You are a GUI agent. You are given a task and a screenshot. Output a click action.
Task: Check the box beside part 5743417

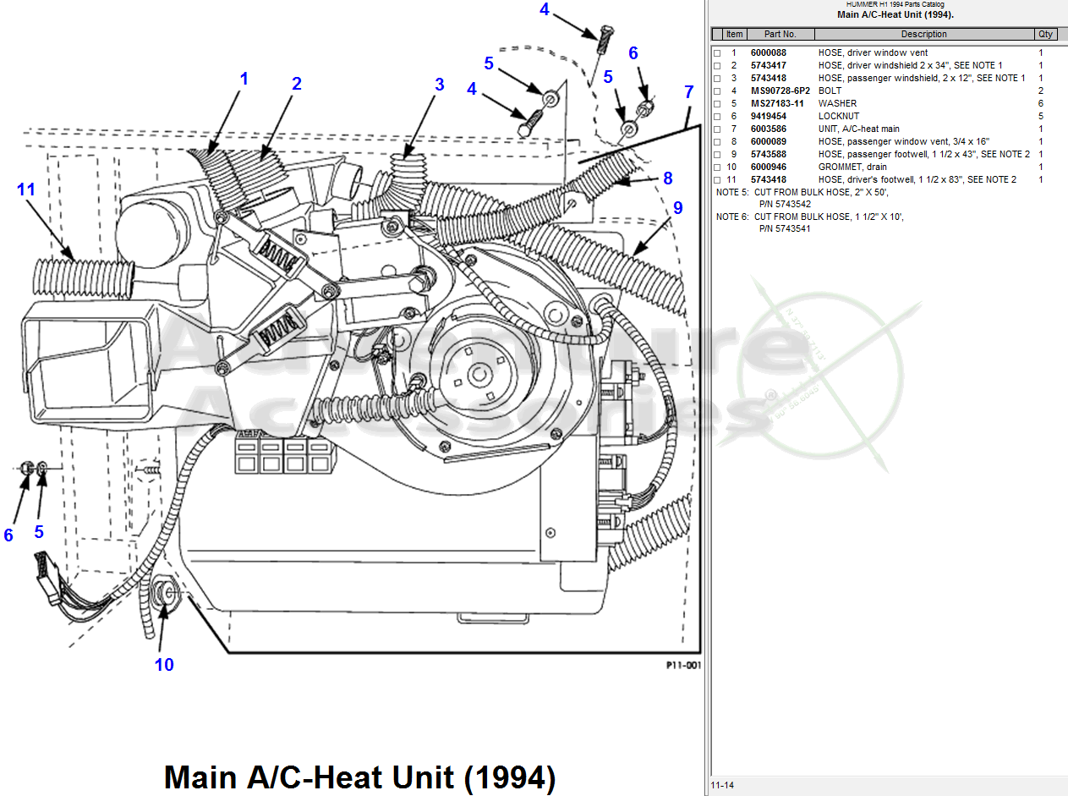[717, 66]
